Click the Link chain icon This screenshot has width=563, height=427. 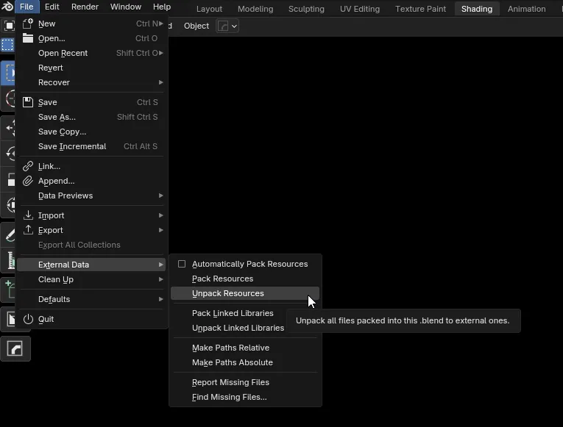pos(28,166)
